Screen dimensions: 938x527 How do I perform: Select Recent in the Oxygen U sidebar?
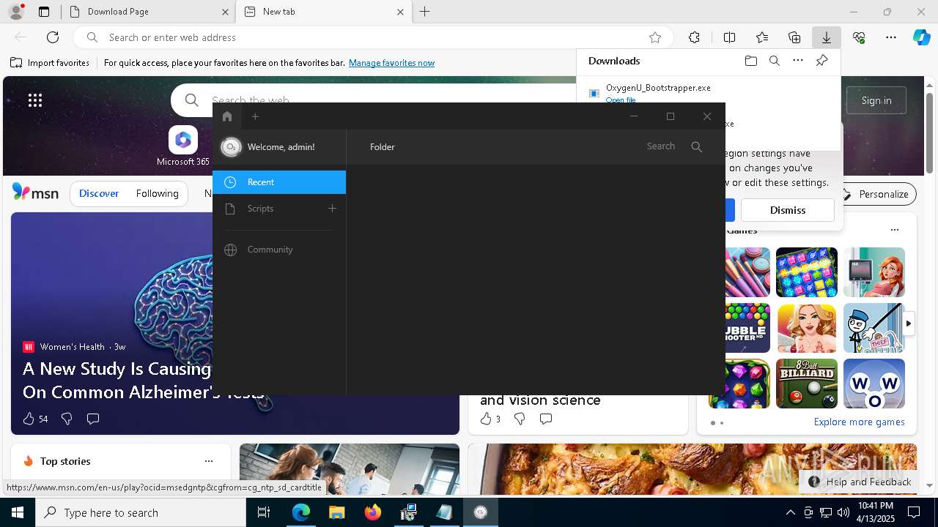pos(279,182)
